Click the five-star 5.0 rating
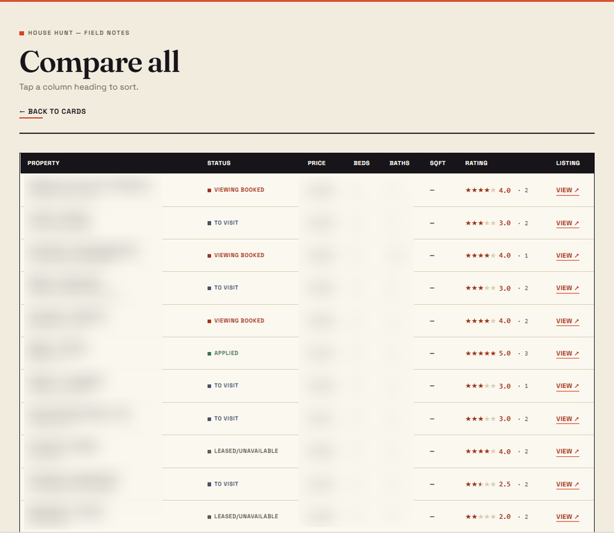This screenshot has height=533, width=614. [x=488, y=353]
